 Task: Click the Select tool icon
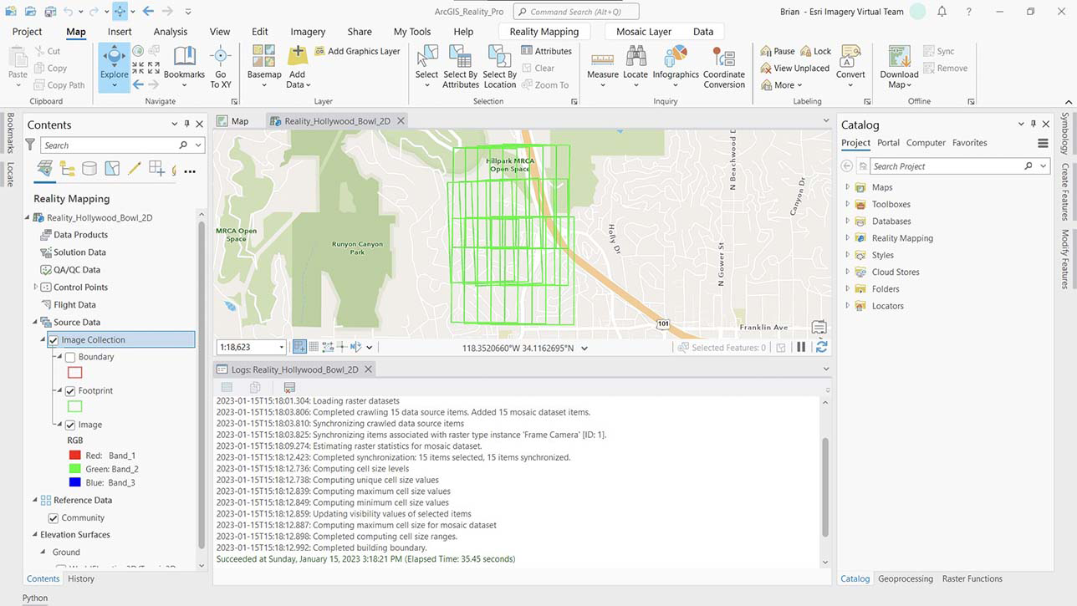tap(427, 56)
